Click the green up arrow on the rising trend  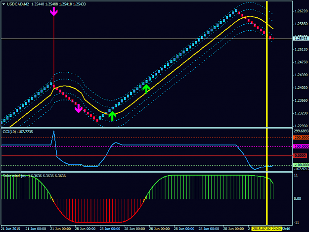coord(146,89)
